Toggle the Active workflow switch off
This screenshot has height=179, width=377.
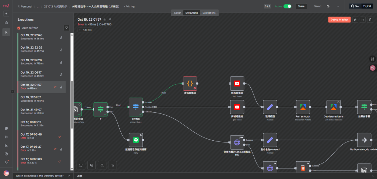pos(287,6)
